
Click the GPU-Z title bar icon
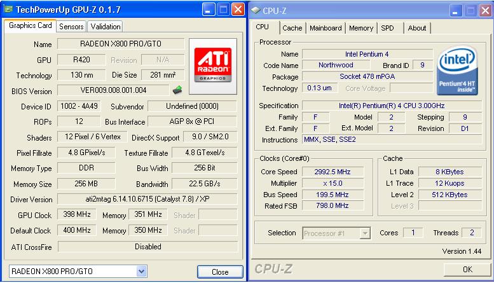click(8, 10)
